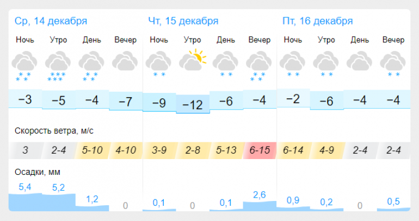
Task: Click Friday evening's snow cloud icon
Action: point(393,65)
